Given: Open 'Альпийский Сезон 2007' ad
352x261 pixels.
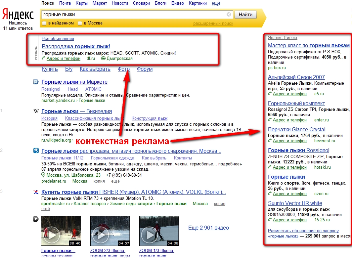Looking at the screenshot, I should (x=296, y=77).
